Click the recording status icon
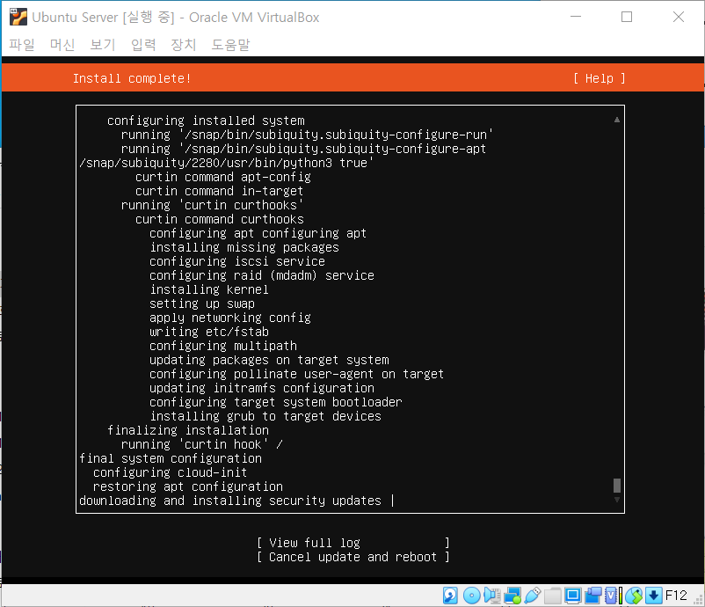The height and width of the screenshot is (607, 705). click(x=593, y=596)
